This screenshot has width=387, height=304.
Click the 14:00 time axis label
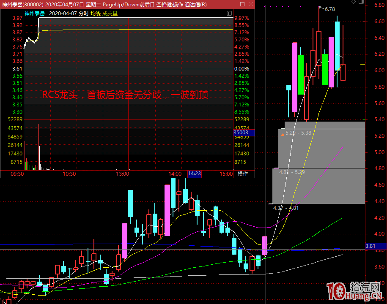pyautogui.click(x=175, y=174)
